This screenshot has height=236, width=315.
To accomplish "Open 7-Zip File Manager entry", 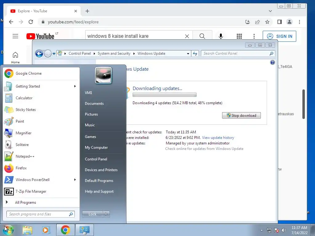I will click(41, 191).
